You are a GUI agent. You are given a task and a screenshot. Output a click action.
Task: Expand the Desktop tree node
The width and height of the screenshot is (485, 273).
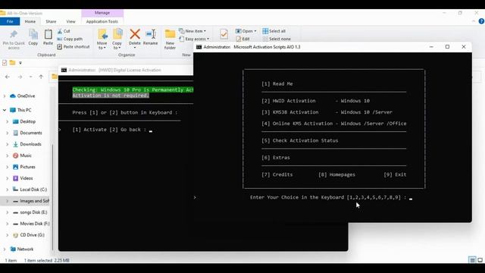pyautogui.click(x=7, y=121)
